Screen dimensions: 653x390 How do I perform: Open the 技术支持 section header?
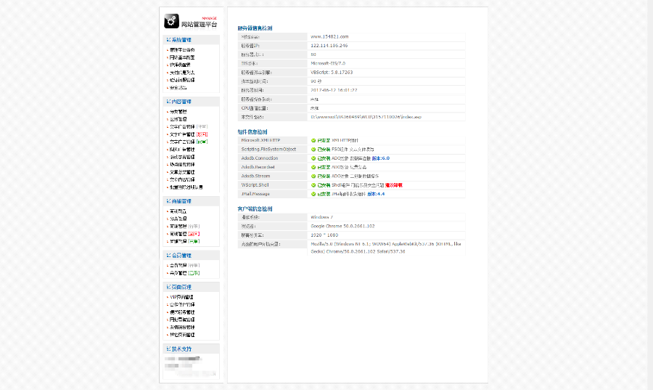[x=191, y=349]
